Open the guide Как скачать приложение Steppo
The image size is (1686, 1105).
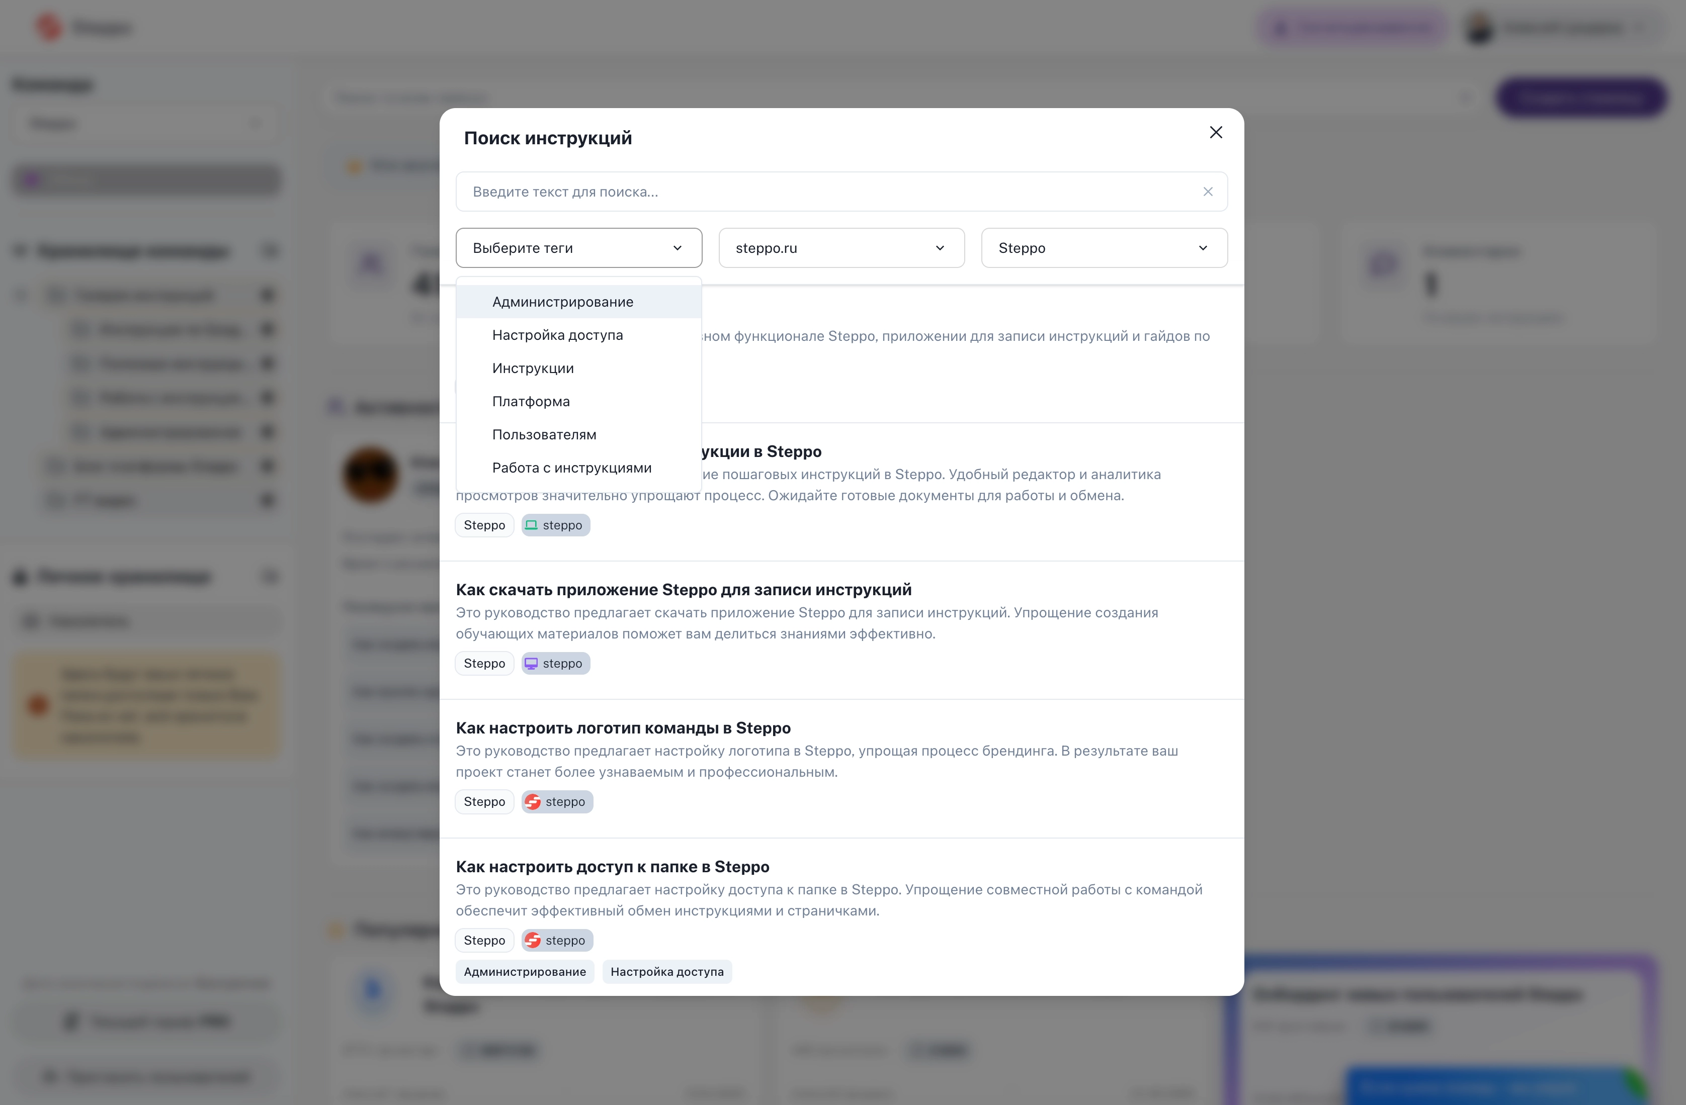683,590
